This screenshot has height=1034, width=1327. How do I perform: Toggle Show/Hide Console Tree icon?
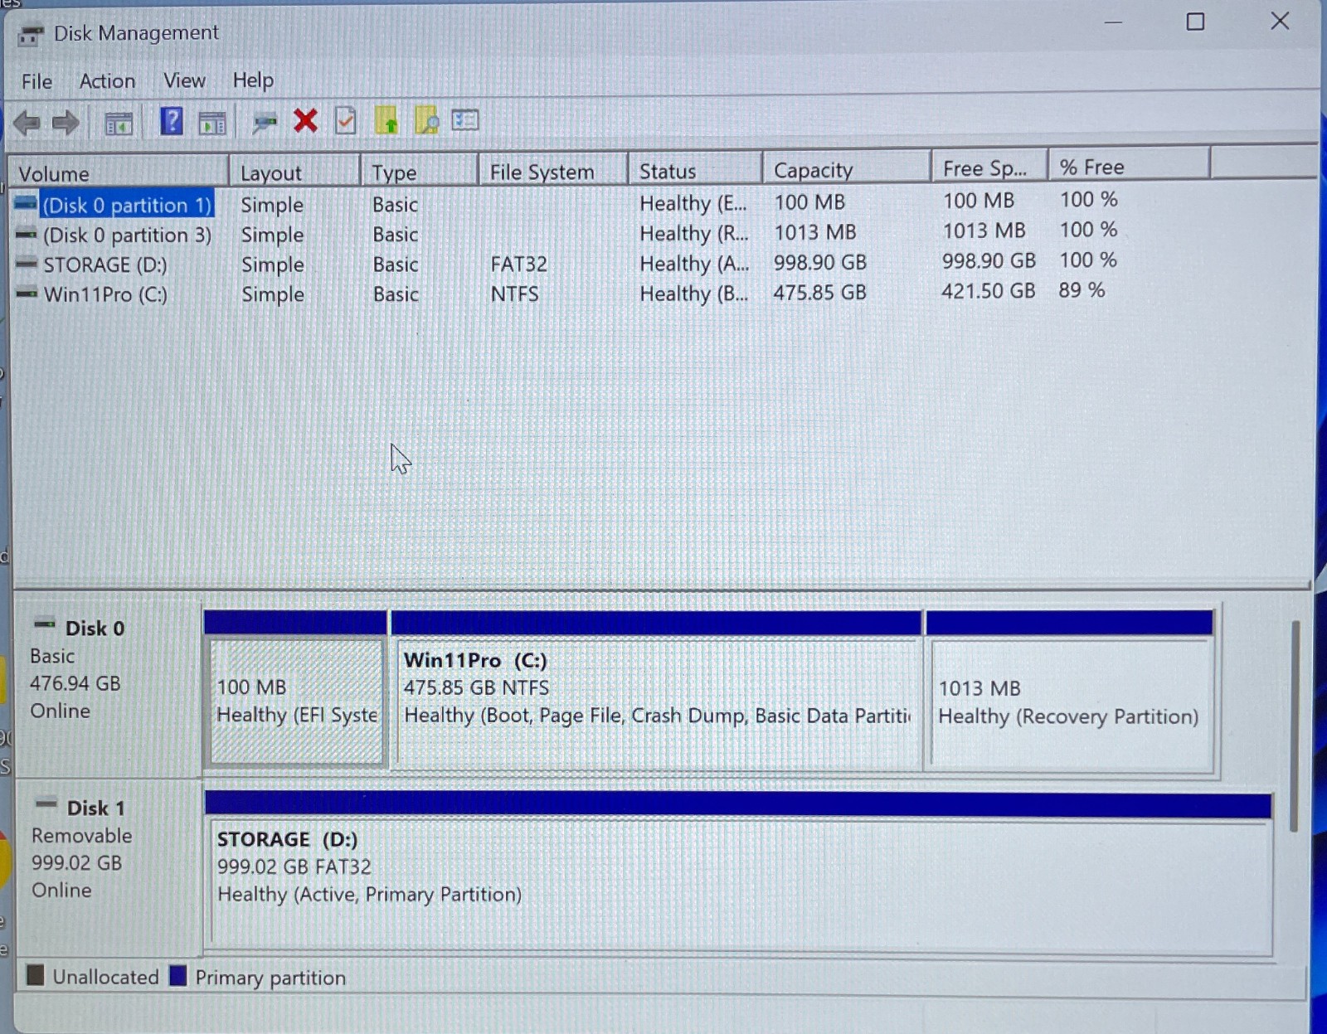pyautogui.click(x=119, y=124)
